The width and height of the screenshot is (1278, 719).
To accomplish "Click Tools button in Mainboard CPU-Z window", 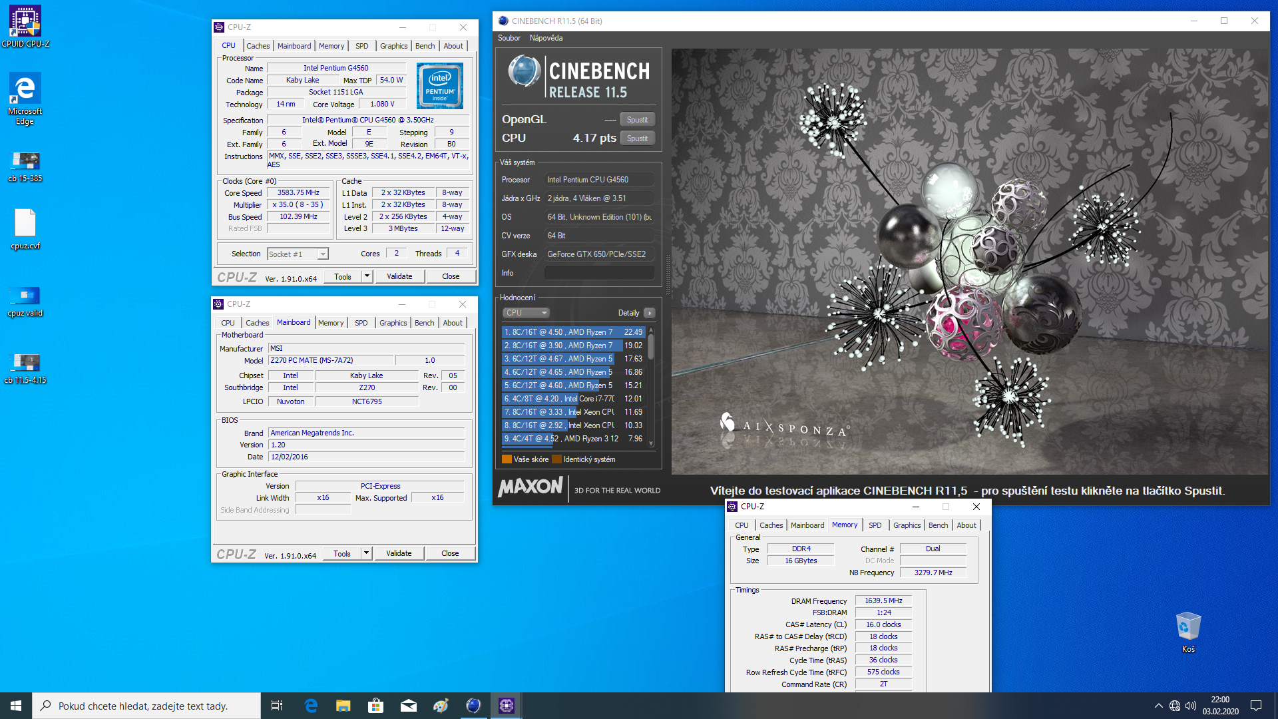I will (x=342, y=553).
